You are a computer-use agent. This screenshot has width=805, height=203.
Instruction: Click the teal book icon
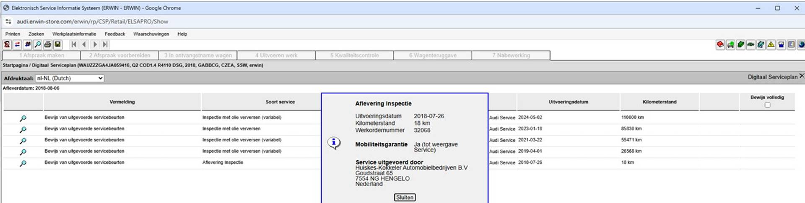coord(761,44)
